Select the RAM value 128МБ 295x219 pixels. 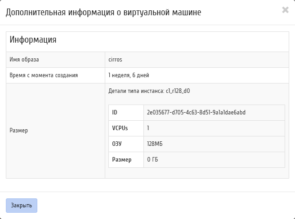(x=155, y=144)
